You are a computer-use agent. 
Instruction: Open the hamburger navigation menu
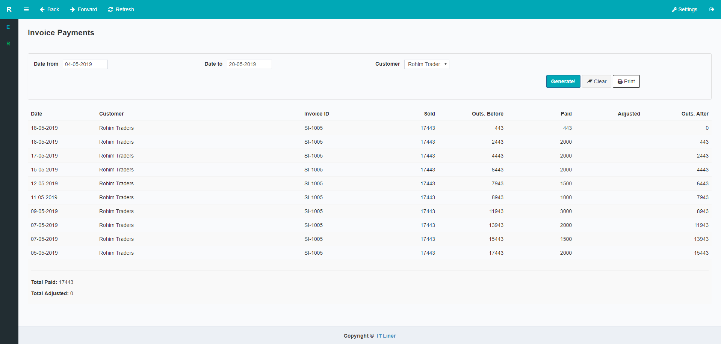26,9
